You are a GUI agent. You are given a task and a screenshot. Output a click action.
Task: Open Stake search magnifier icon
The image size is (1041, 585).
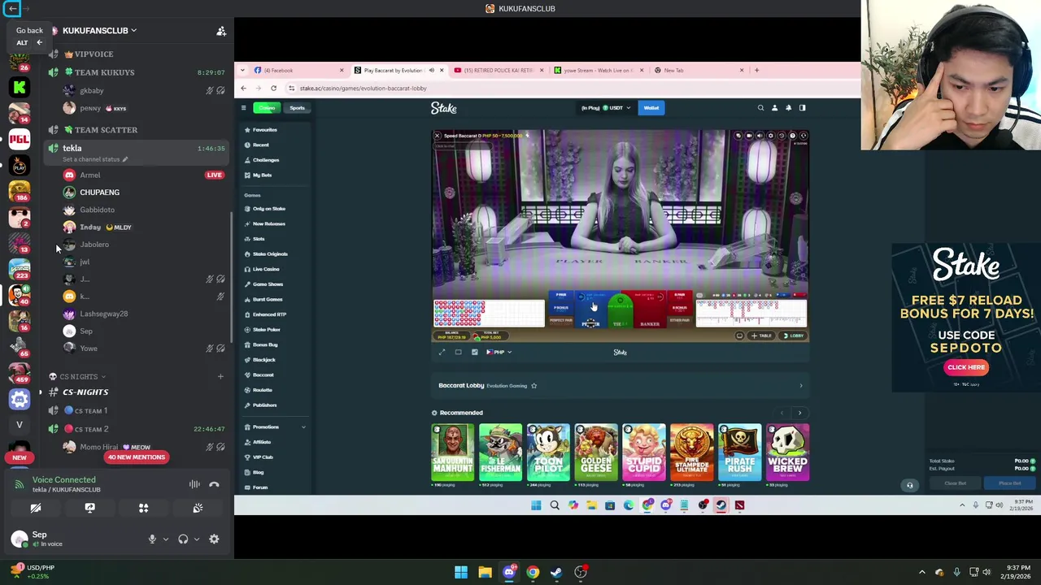pyautogui.click(x=760, y=108)
